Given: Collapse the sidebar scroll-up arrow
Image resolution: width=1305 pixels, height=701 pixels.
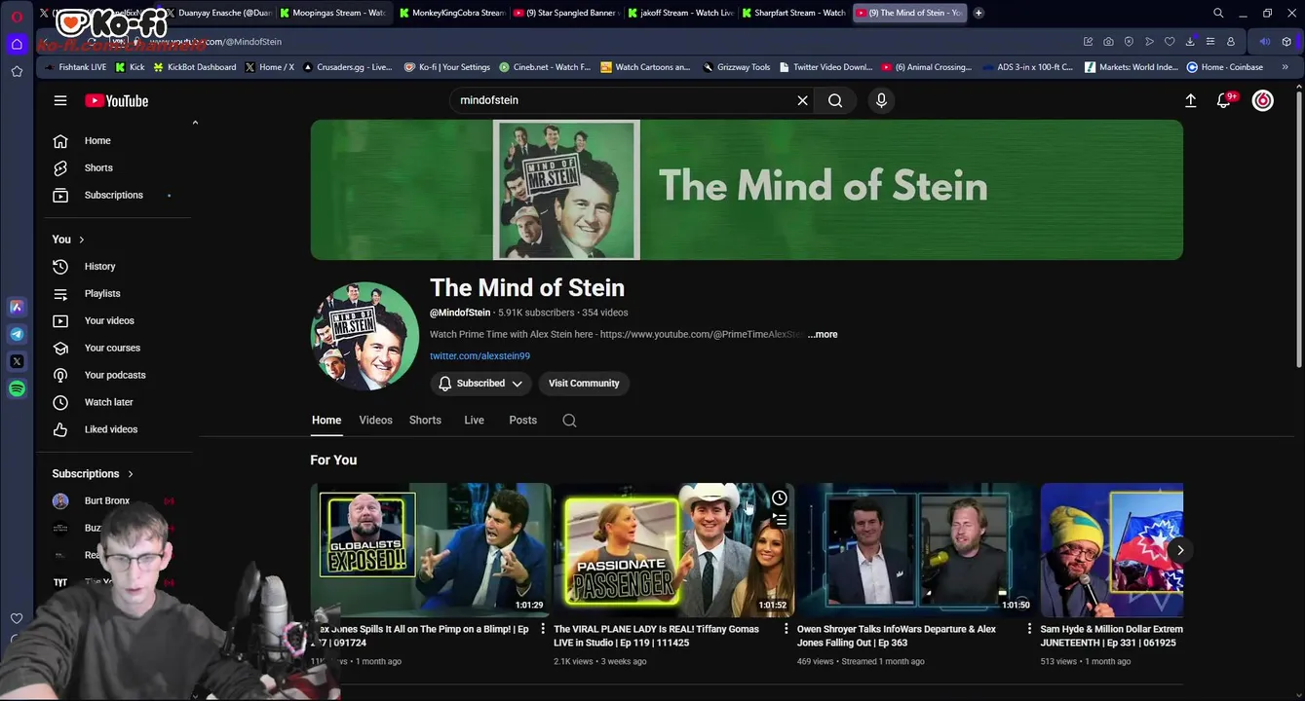Looking at the screenshot, I should 195,123.
